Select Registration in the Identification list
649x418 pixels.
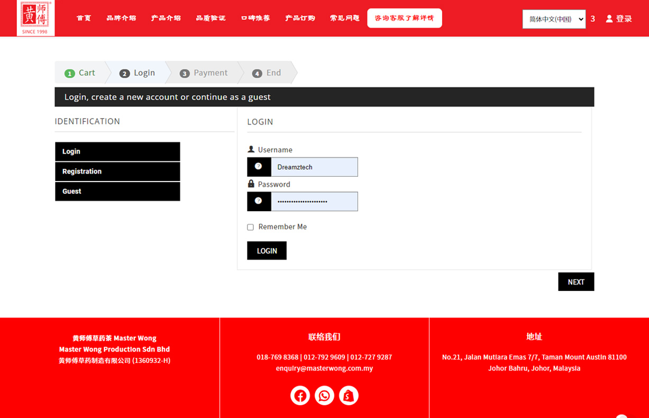click(117, 171)
